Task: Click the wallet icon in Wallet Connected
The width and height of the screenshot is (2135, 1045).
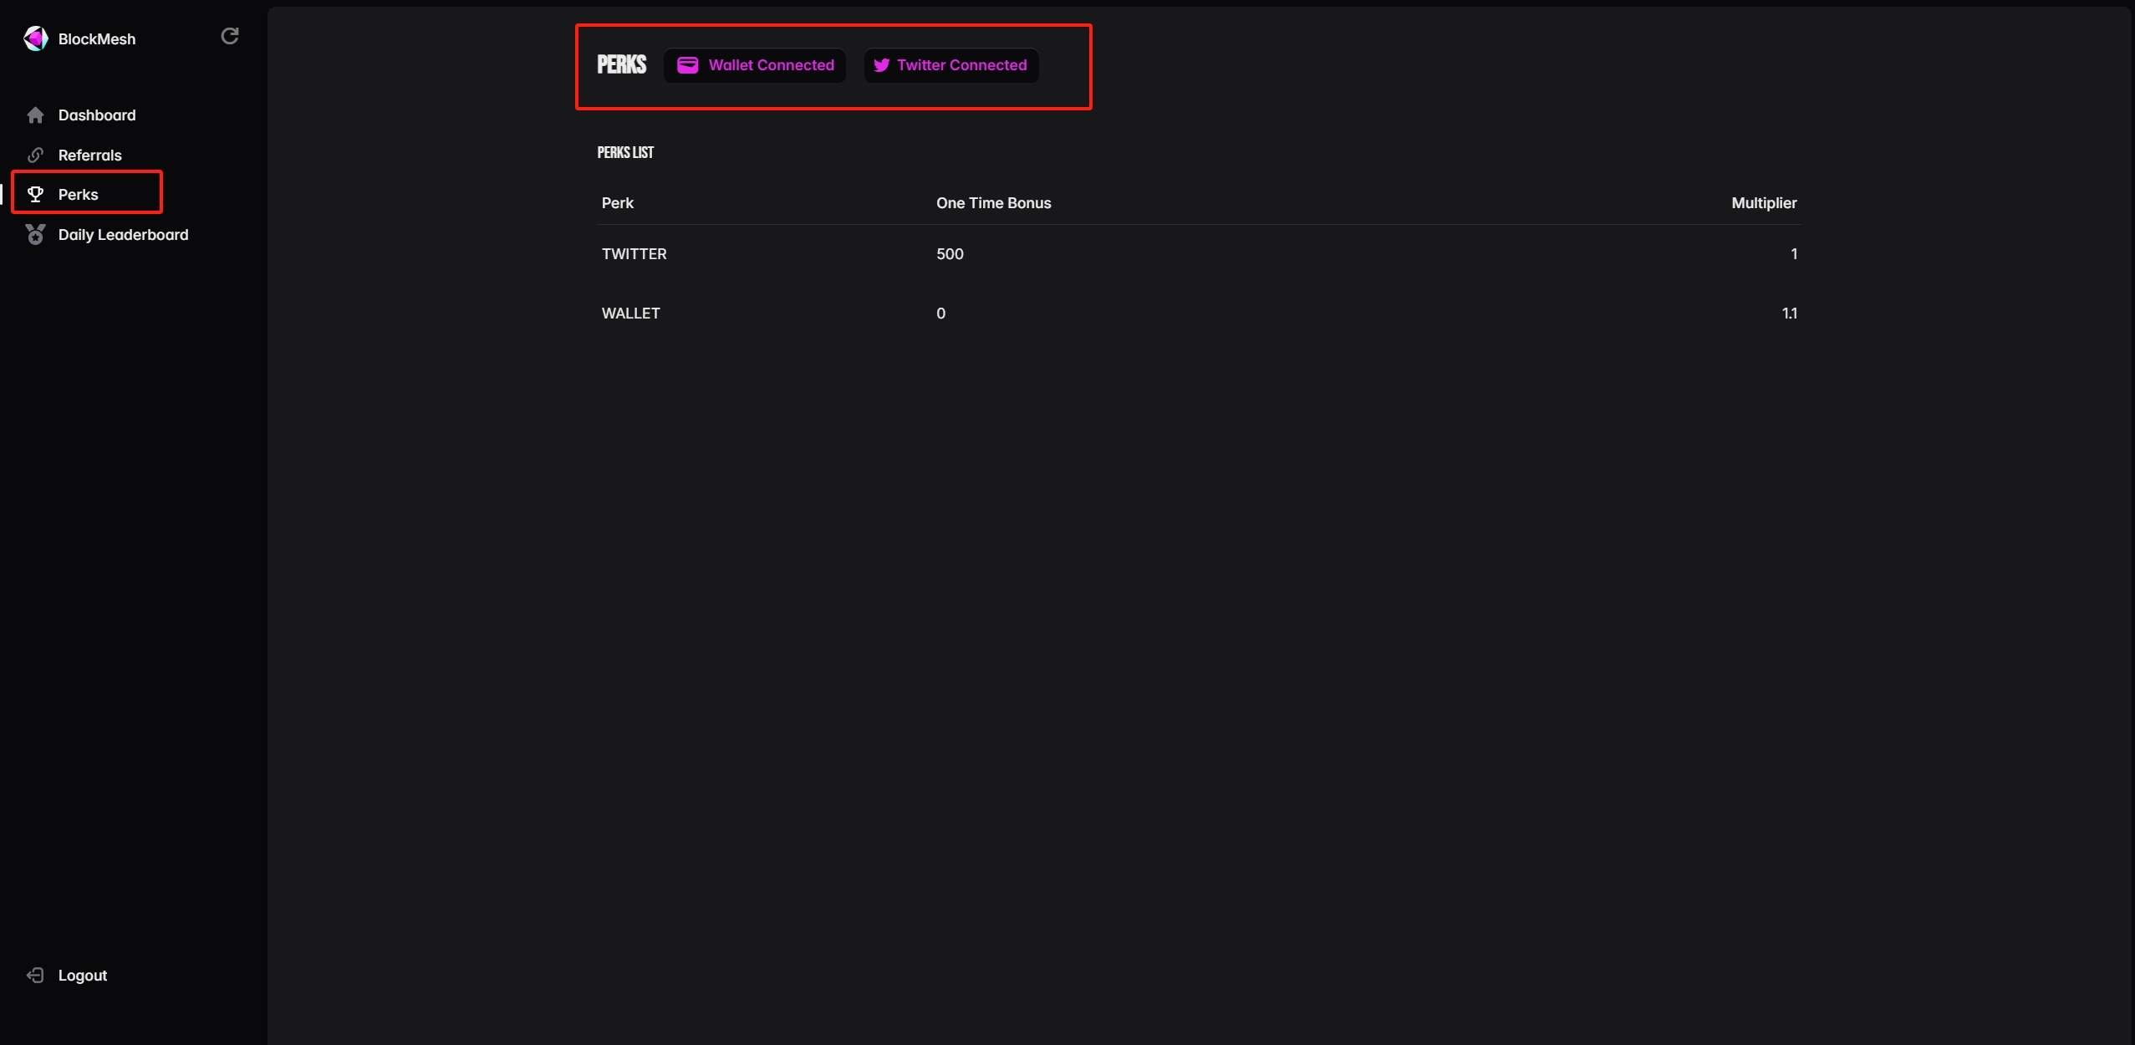Action: pyautogui.click(x=687, y=65)
